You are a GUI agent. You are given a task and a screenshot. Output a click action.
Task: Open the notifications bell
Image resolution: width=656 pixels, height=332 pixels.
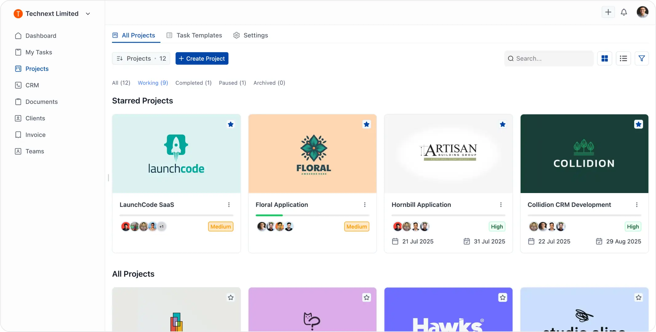(x=624, y=12)
